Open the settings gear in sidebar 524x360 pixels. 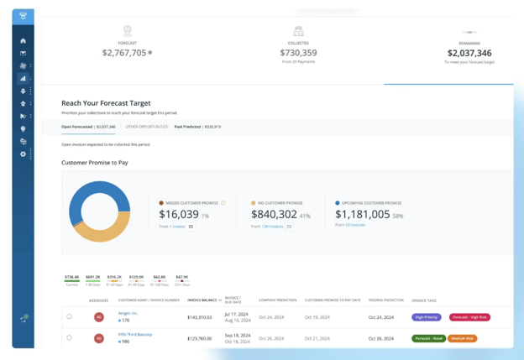(x=23, y=154)
